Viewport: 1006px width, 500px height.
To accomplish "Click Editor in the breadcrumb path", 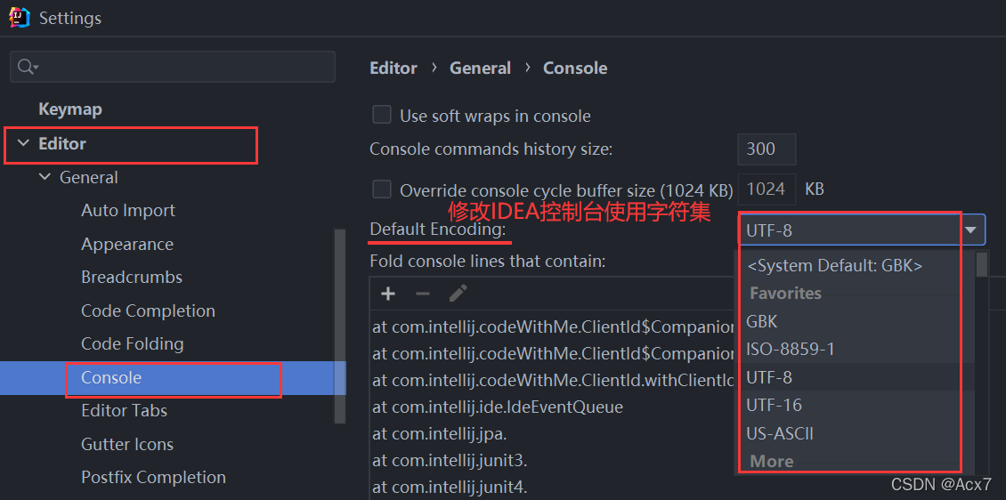I will click(393, 69).
